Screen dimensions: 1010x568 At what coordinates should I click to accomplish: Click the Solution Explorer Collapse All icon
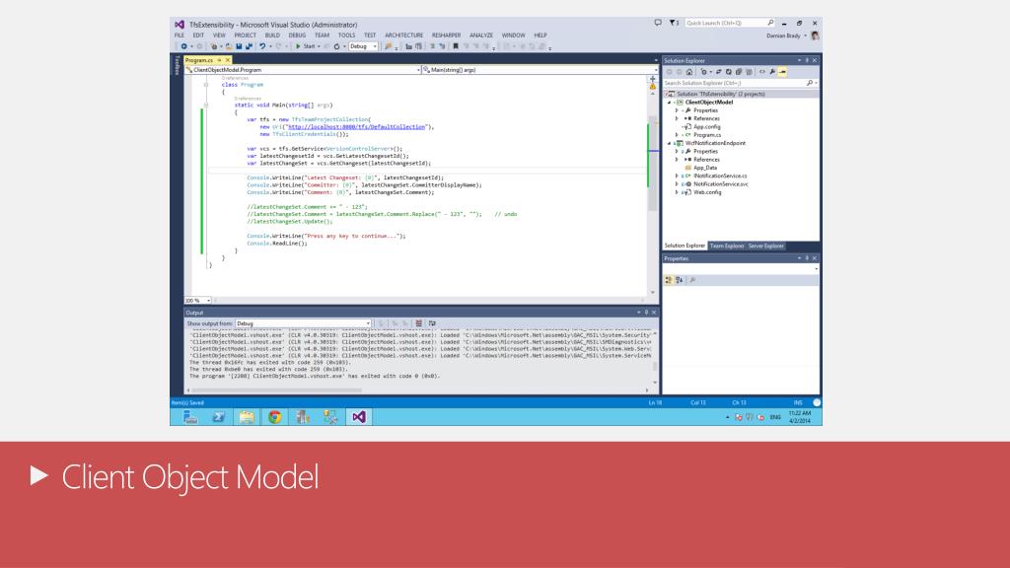pos(738,72)
